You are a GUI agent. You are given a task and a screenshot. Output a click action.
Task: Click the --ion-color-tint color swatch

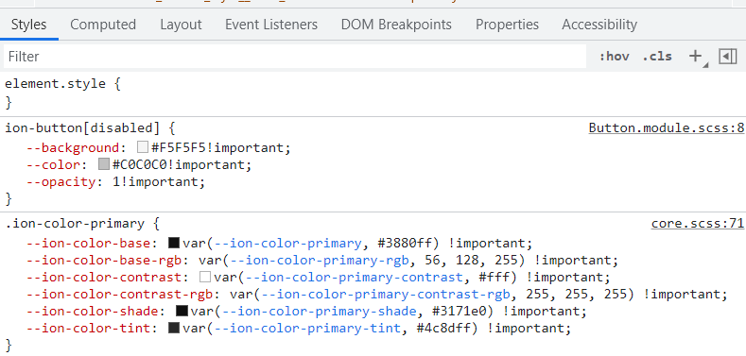point(174,328)
